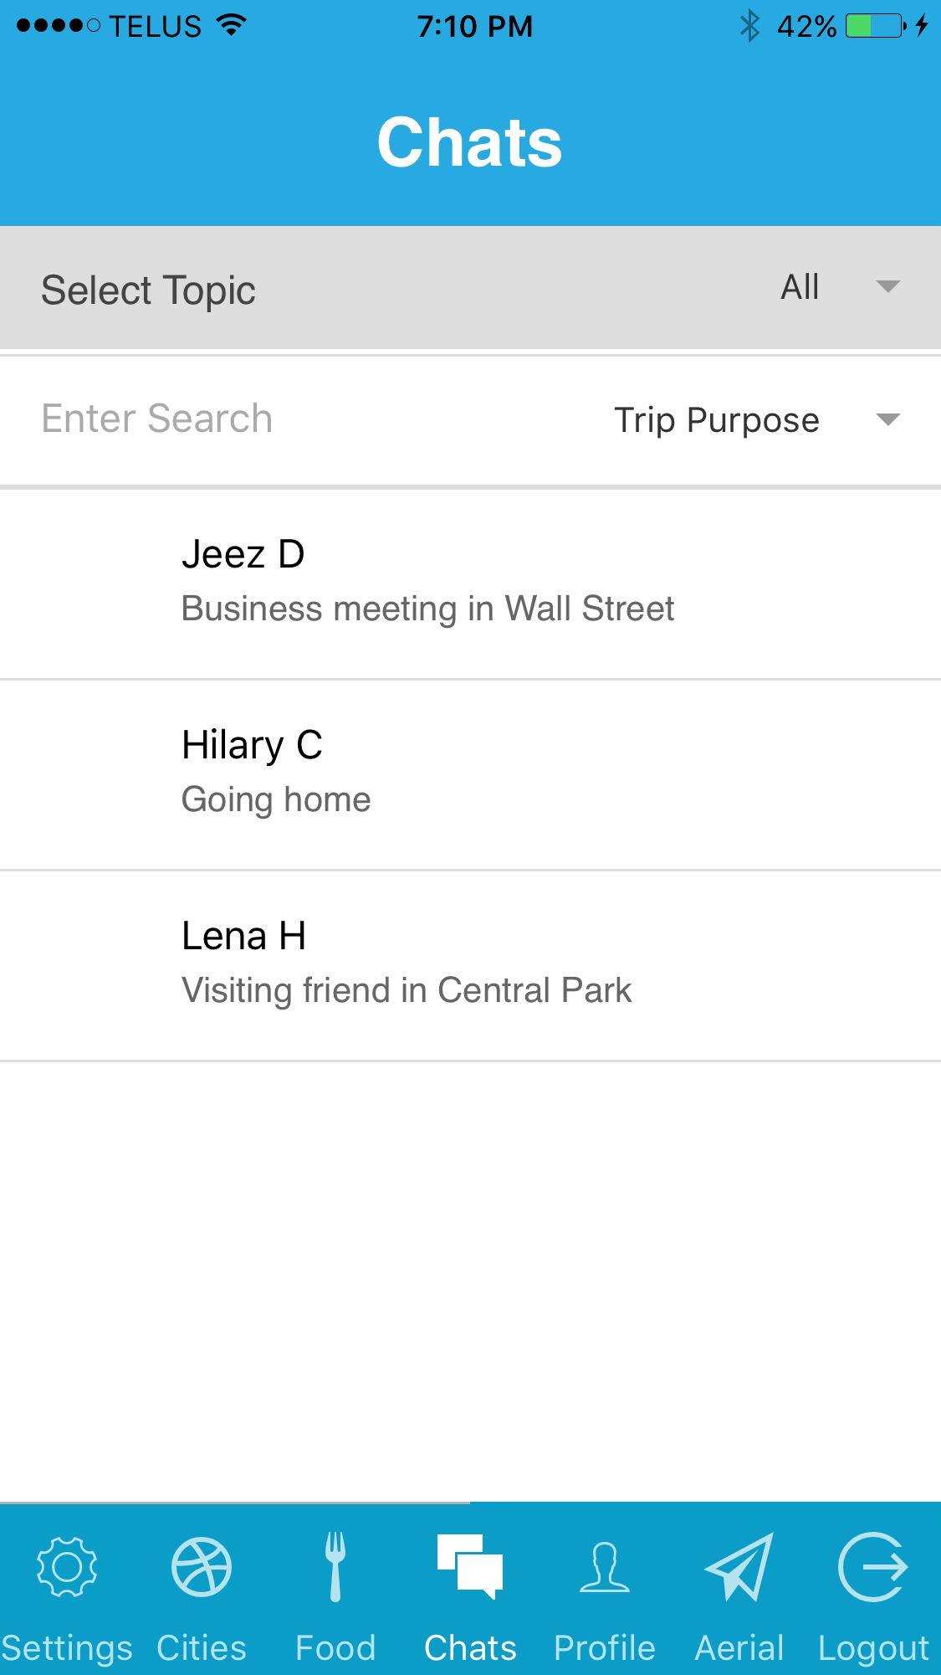Open the Cities globe icon

(201, 1567)
